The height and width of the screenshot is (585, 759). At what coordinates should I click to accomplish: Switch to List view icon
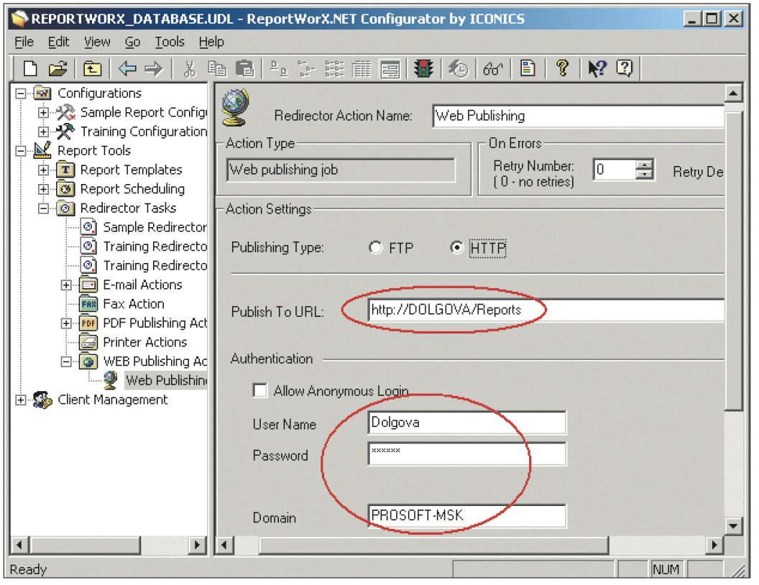coord(334,69)
